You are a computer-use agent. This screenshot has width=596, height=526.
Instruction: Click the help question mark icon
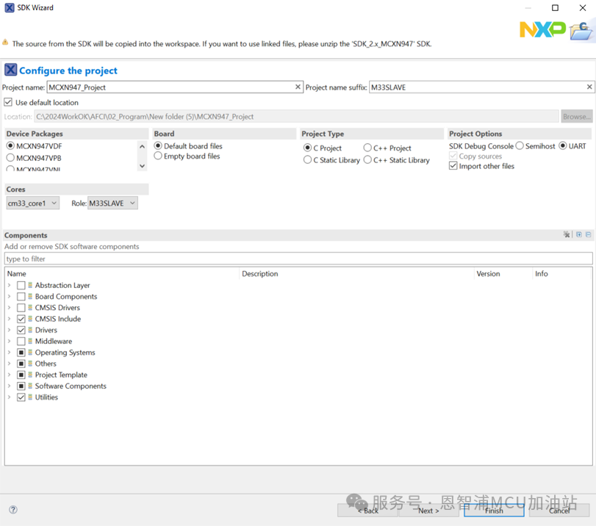click(13, 510)
